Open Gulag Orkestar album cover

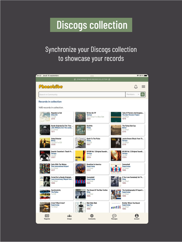click(45, 143)
